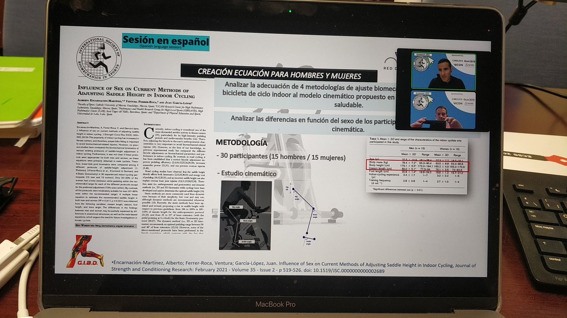
Task: Select the bottom video tile of the man holding a phone
Action: (443, 109)
